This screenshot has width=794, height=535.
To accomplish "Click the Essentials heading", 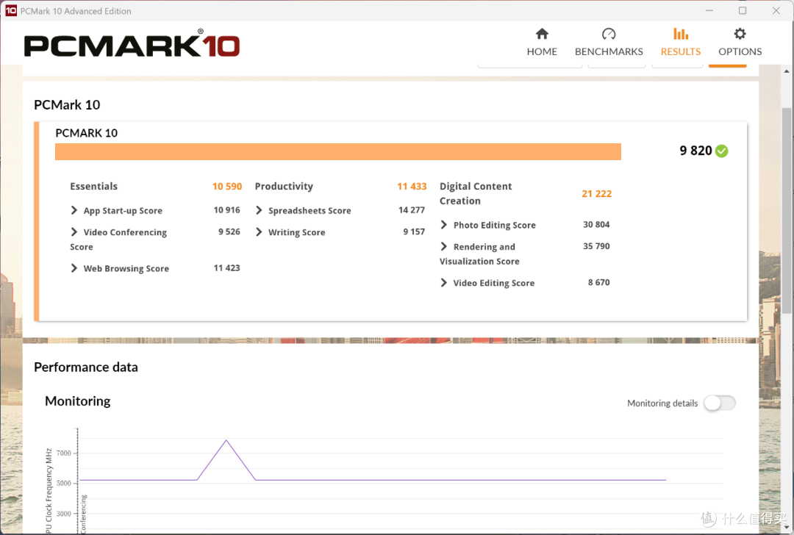I will coord(93,186).
